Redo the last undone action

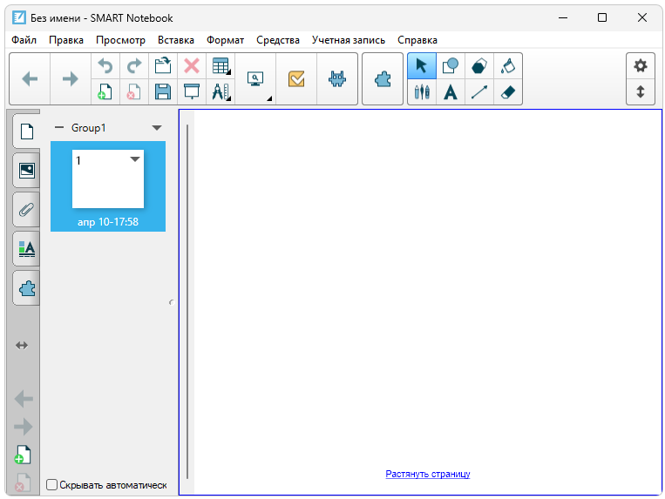[x=134, y=66]
